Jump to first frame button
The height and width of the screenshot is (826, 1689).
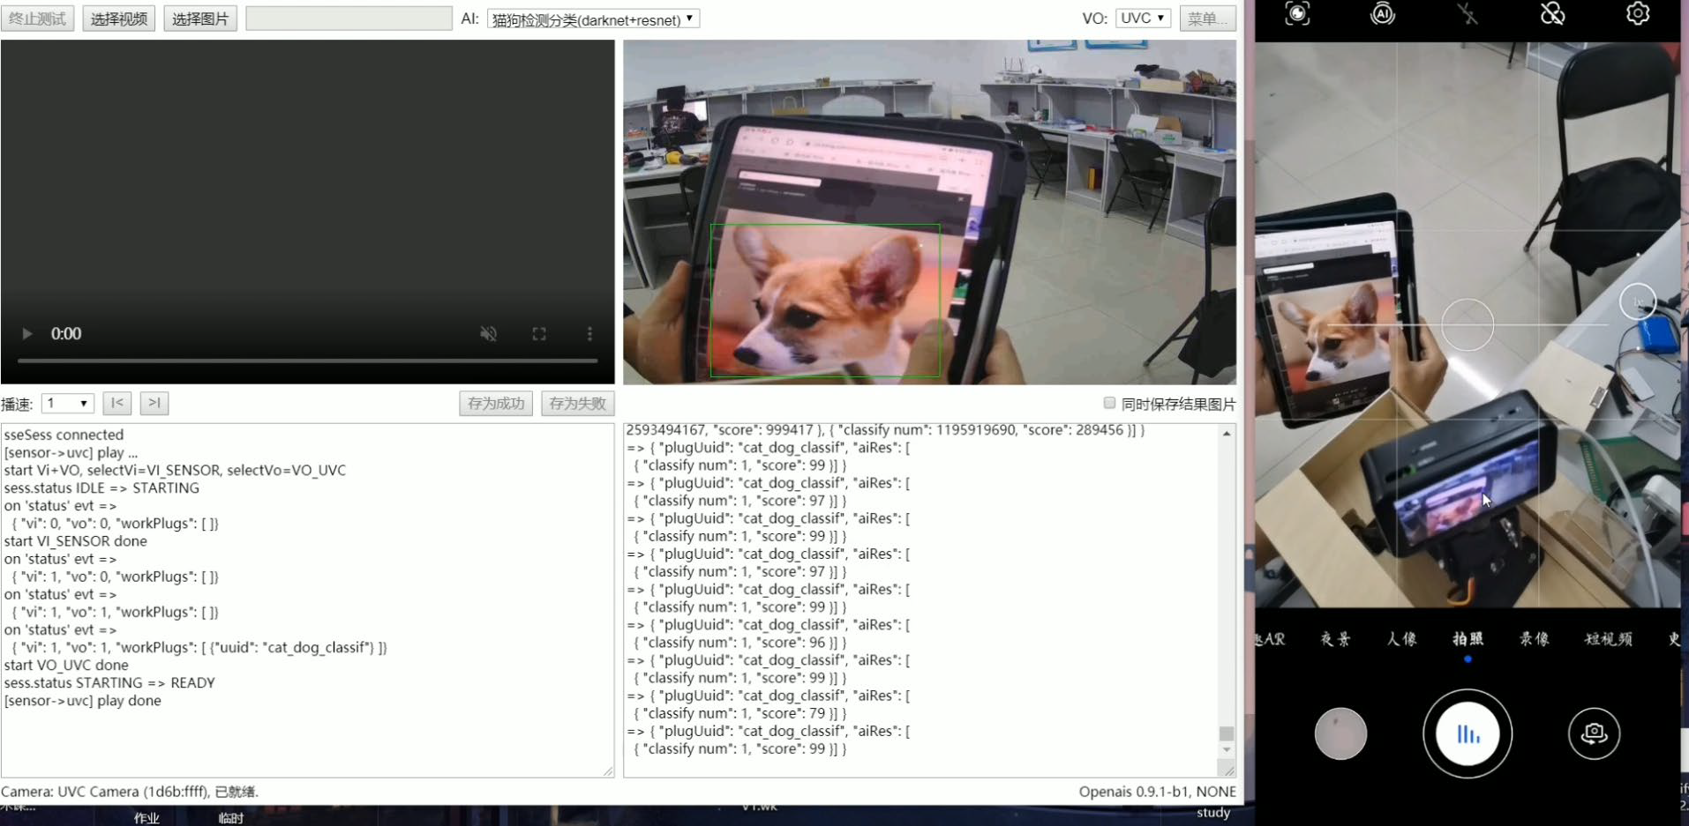click(x=117, y=403)
